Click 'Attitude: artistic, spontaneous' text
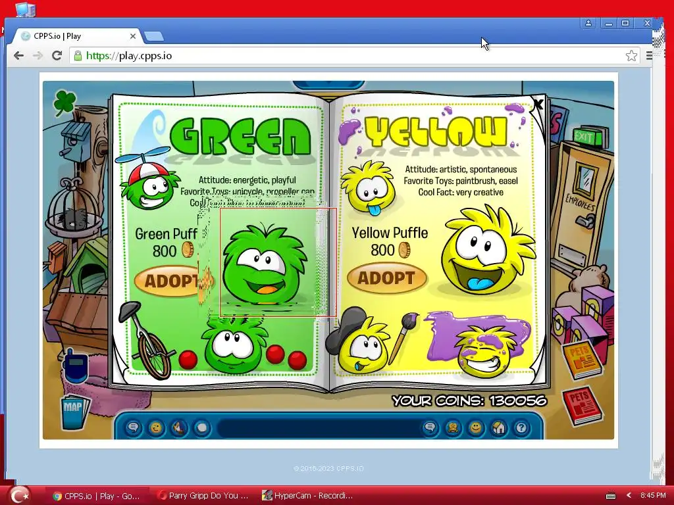The width and height of the screenshot is (674, 505). pos(461,169)
